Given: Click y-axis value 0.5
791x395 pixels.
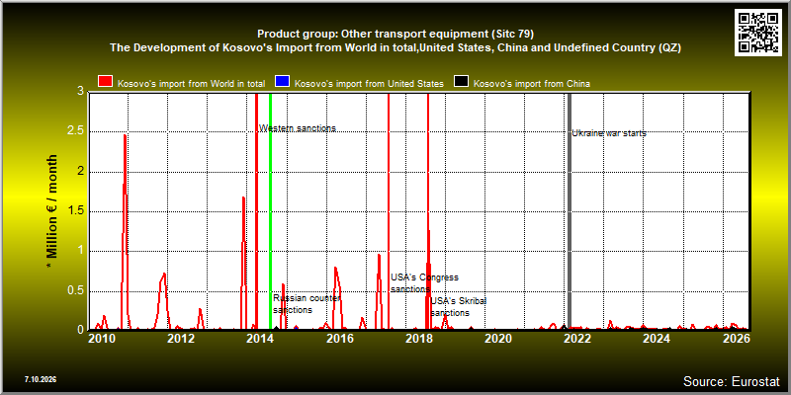Looking at the screenshot, I should coord(76,290).
